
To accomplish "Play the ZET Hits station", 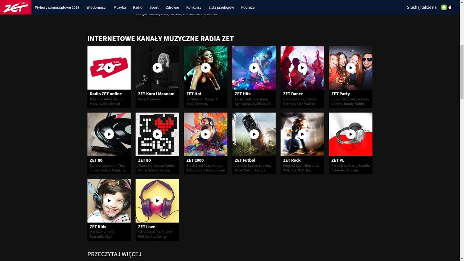I will [254, 68].
